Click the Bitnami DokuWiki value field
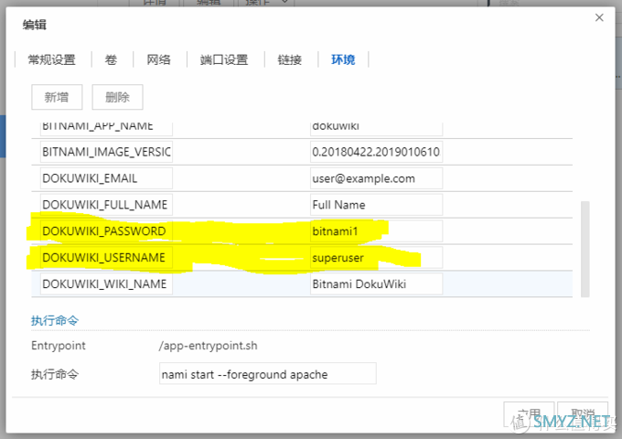 pos(376,284)
